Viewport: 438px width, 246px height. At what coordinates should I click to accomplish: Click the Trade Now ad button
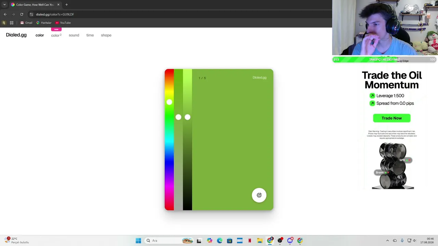391,118
